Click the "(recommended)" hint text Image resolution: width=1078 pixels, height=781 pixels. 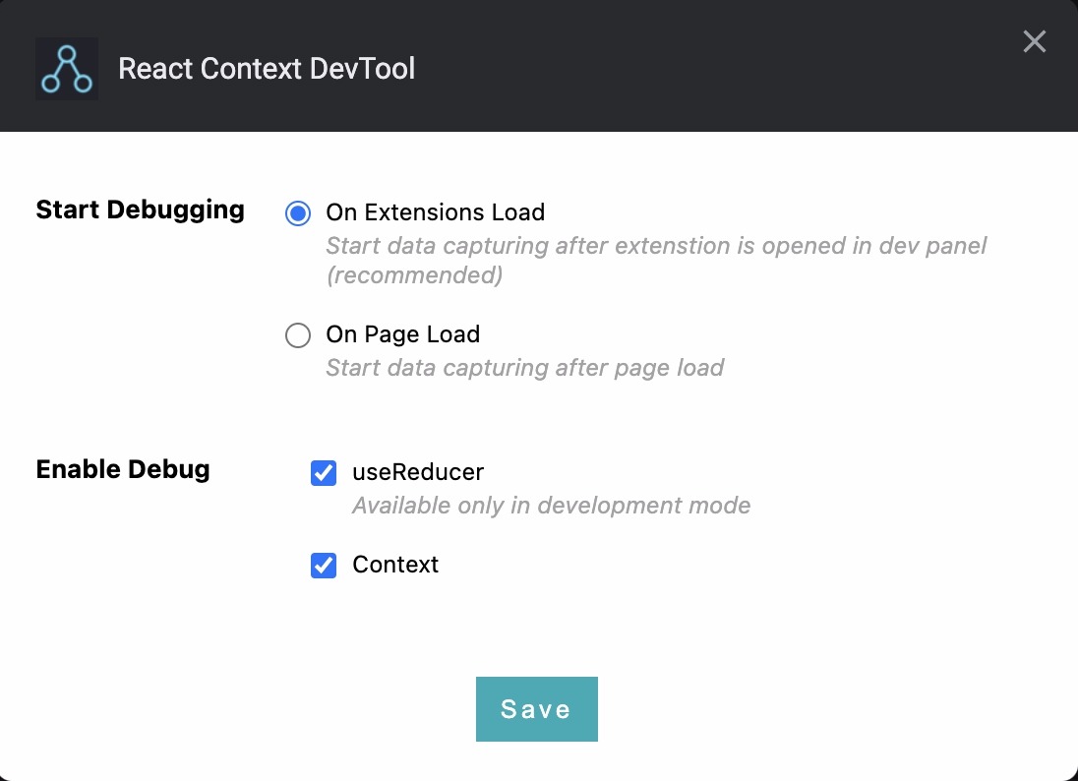pos(414,275)
